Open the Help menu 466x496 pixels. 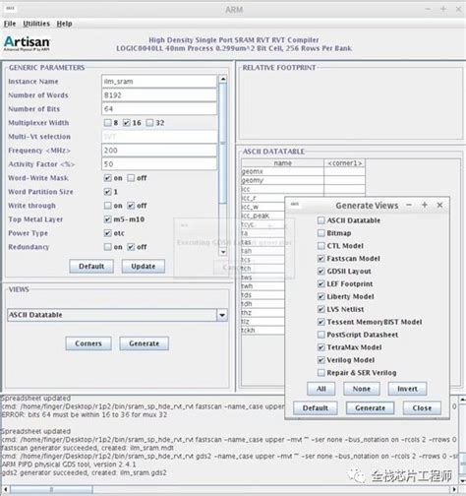[64, 24]
